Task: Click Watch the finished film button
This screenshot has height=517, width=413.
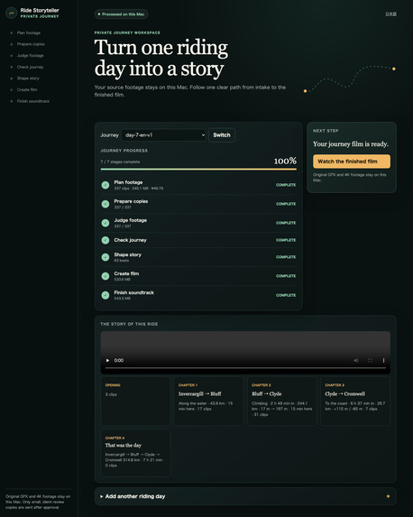Action: click(x=352, y=162)
